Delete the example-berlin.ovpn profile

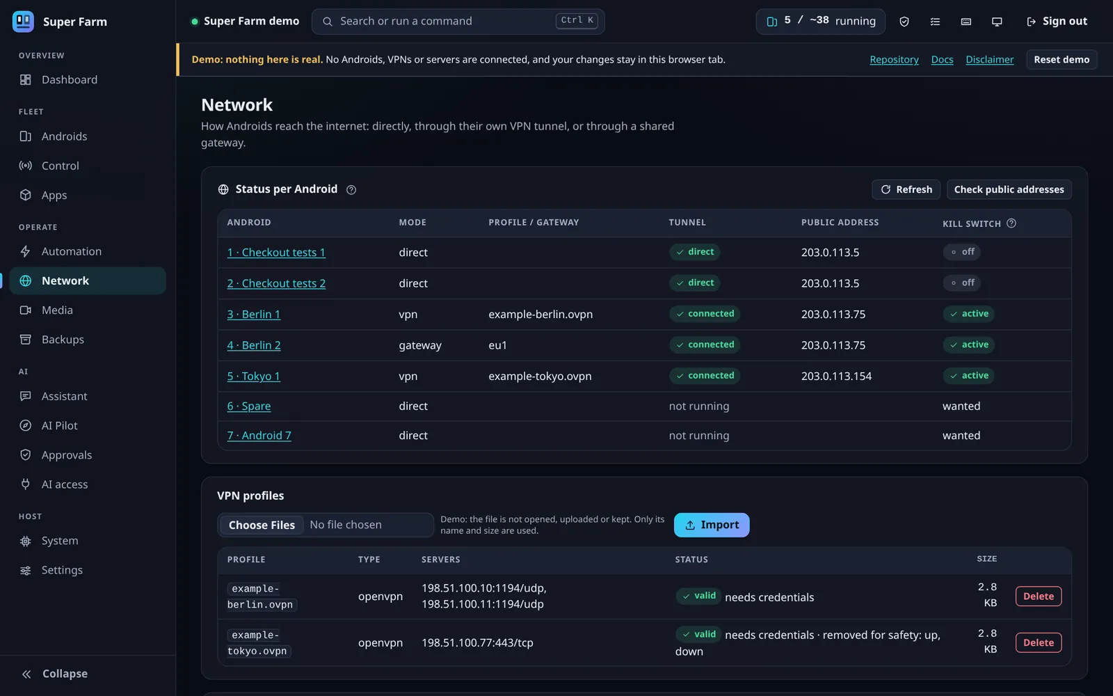pyautogui.click(x=1039, y=596)
